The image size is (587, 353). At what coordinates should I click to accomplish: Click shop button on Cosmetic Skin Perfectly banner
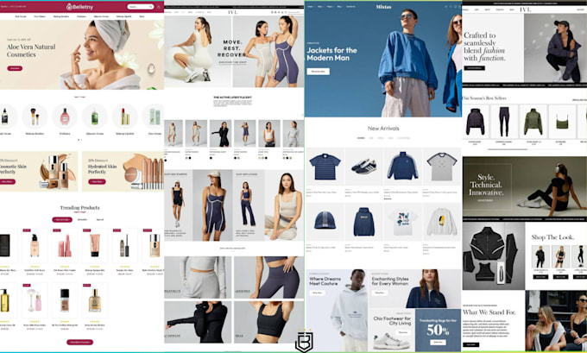pos(7,181)
